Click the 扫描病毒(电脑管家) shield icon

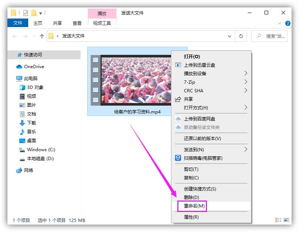coord(178,158)
